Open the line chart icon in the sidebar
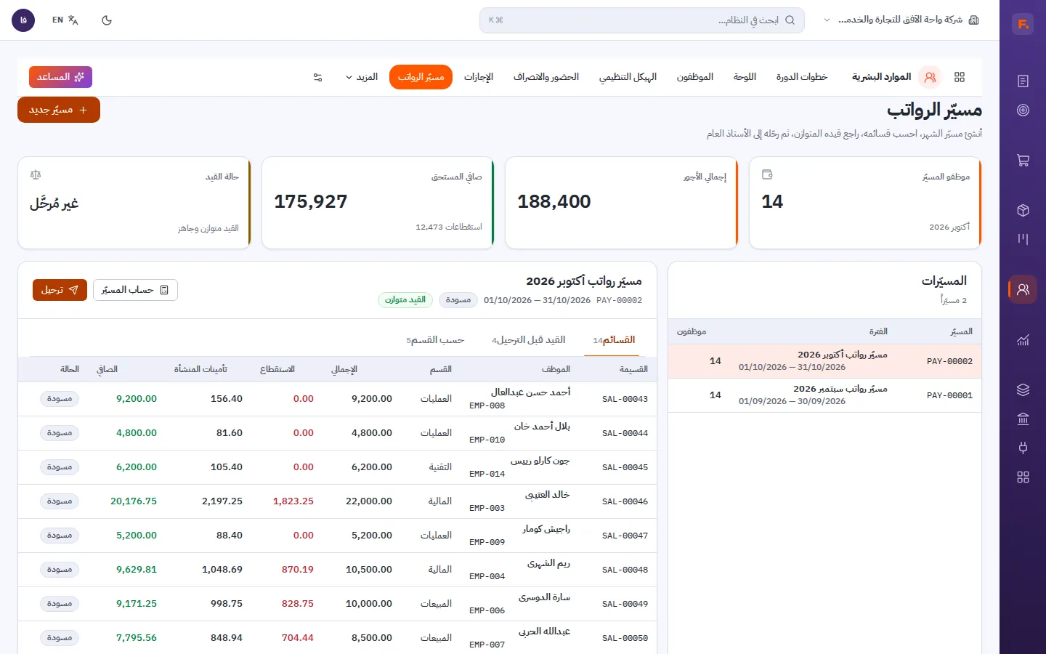Screen dimensions: 1046x654 pos(1023,339)
